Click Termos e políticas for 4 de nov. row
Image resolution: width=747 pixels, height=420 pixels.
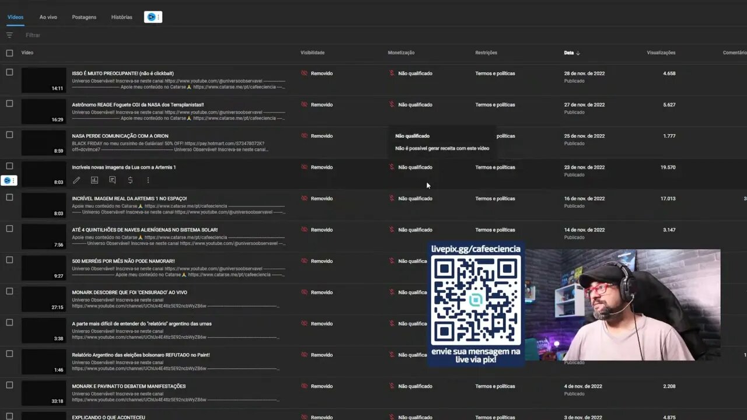[495, 386]
